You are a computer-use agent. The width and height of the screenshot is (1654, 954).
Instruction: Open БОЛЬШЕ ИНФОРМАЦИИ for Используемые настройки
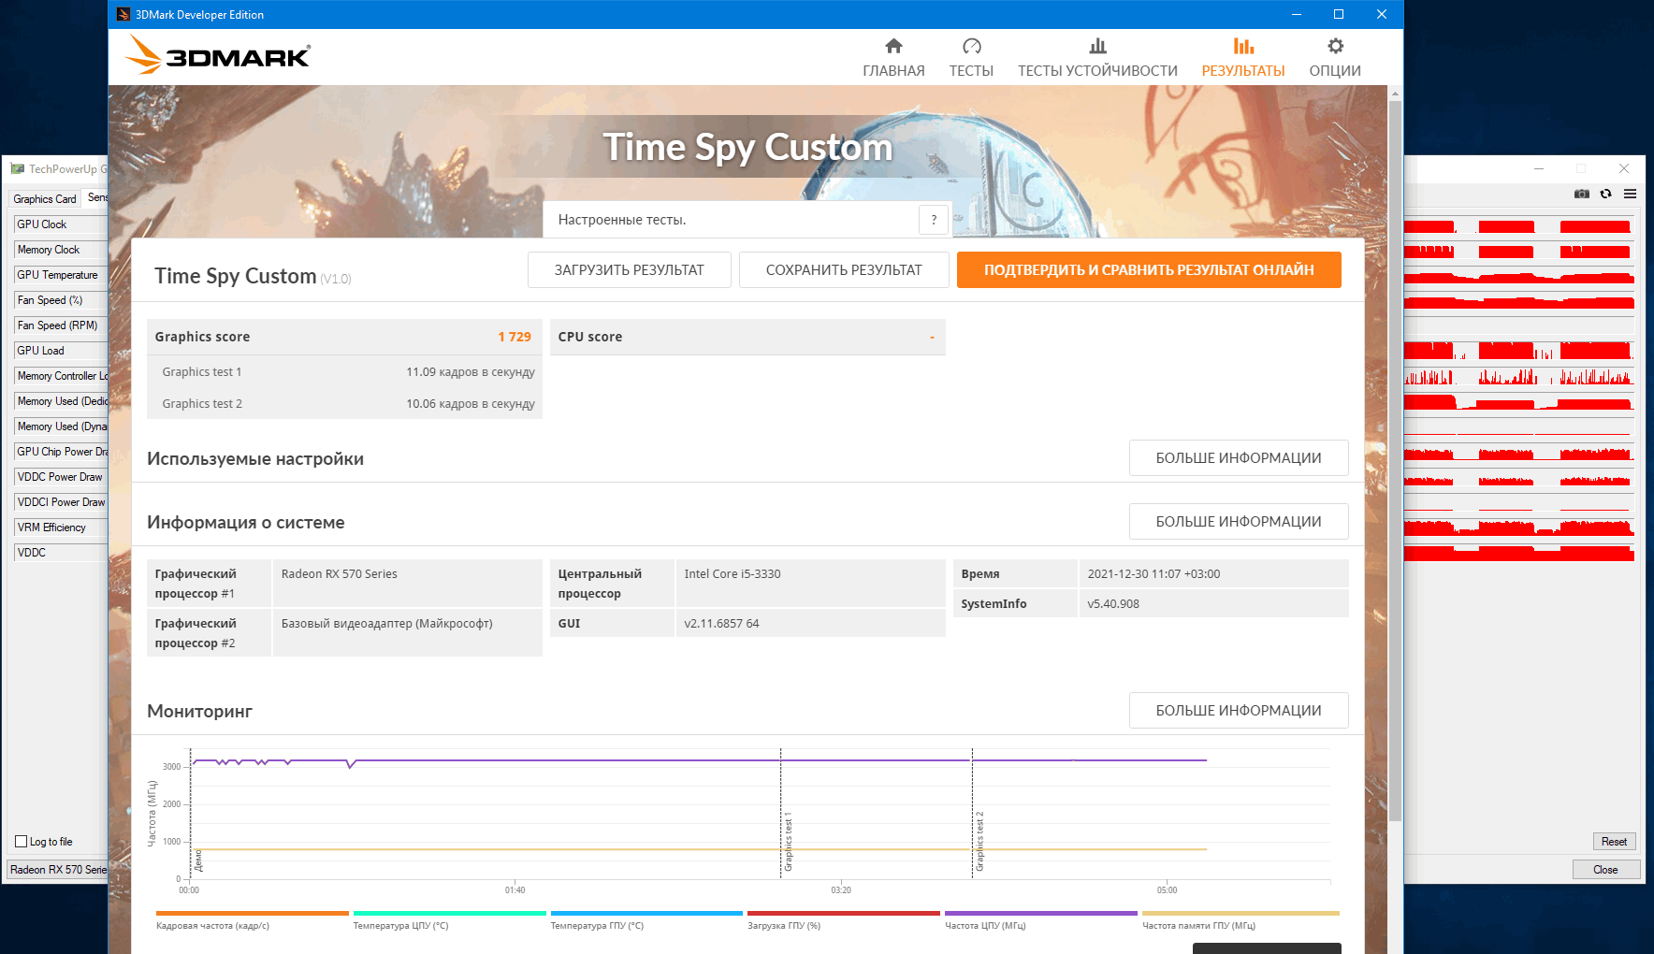(1239, 458)
